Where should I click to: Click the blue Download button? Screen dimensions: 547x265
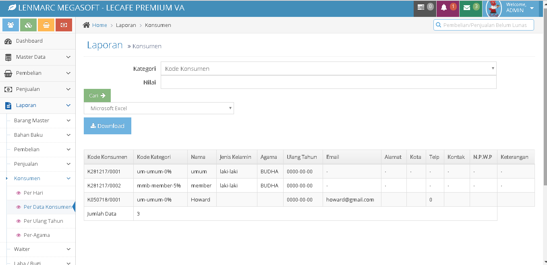click(x=107, y=126)
